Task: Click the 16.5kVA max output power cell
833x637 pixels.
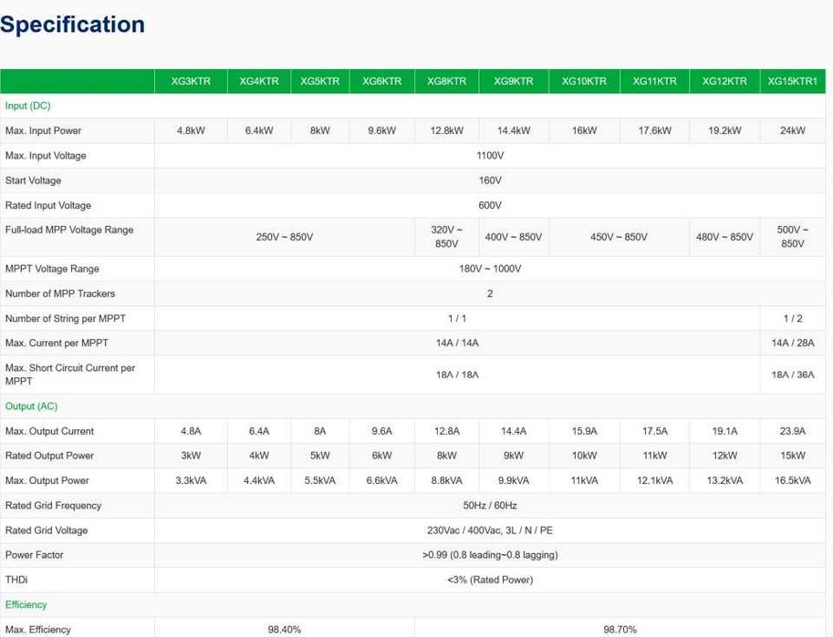Action: coord(793,480)
